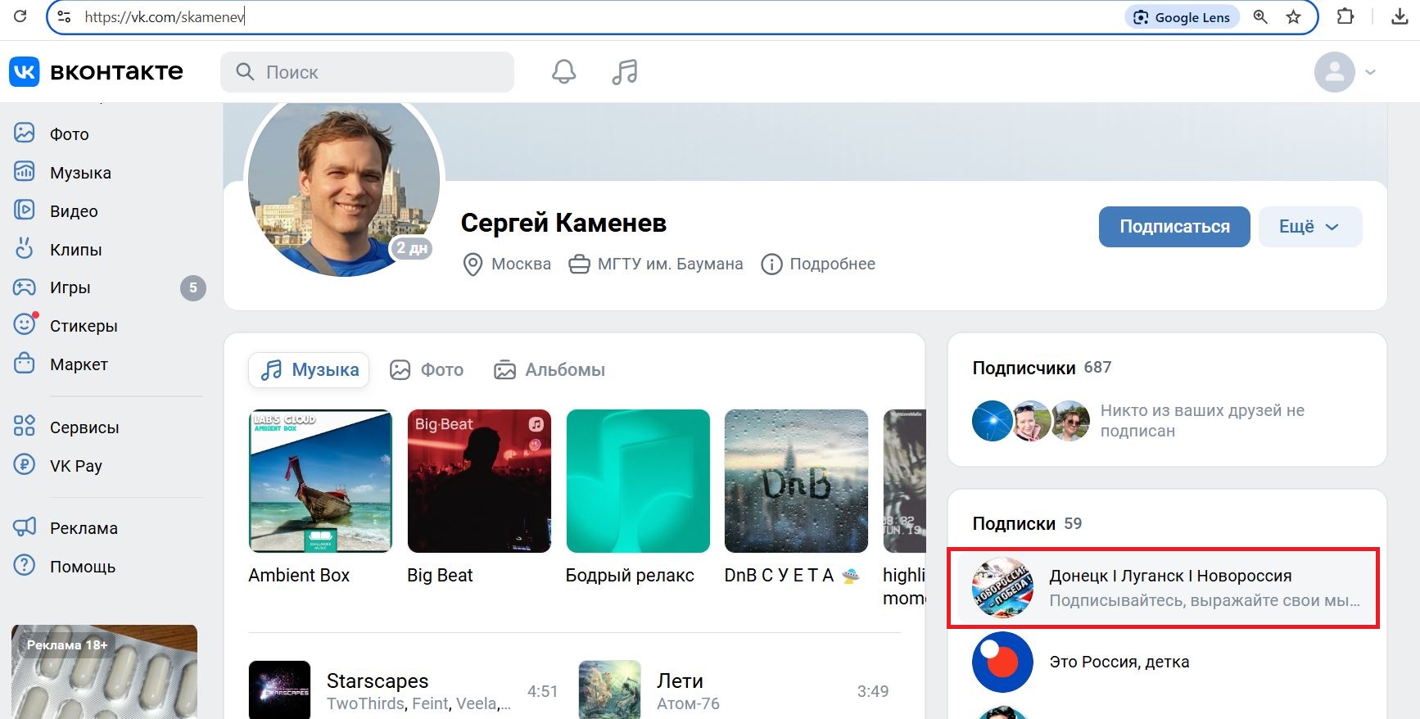Click the Подписаться button
This screenshot has width=1420, height=719.
pos(1174,227)
